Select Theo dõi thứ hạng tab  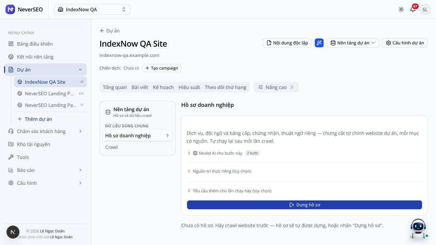225,87
